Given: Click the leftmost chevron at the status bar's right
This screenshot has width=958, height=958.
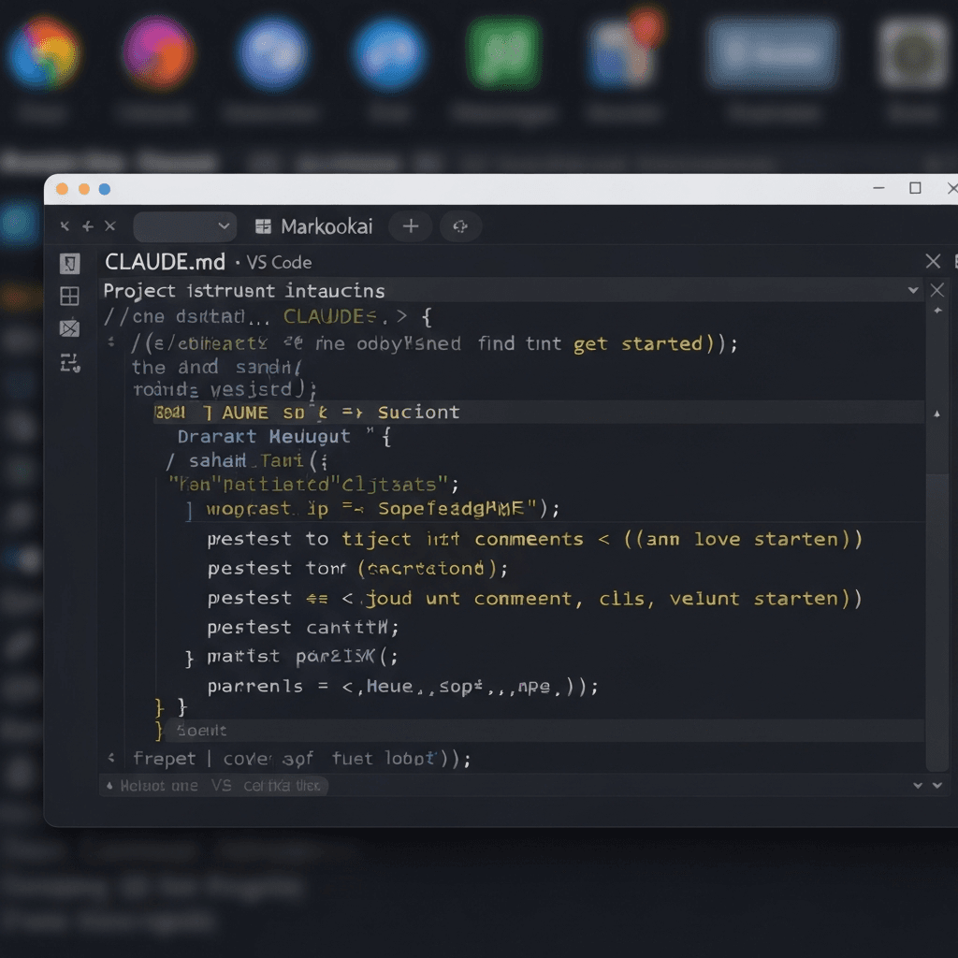Looking at the screenshot, I should pyautogui.click(x=915, y=786).
